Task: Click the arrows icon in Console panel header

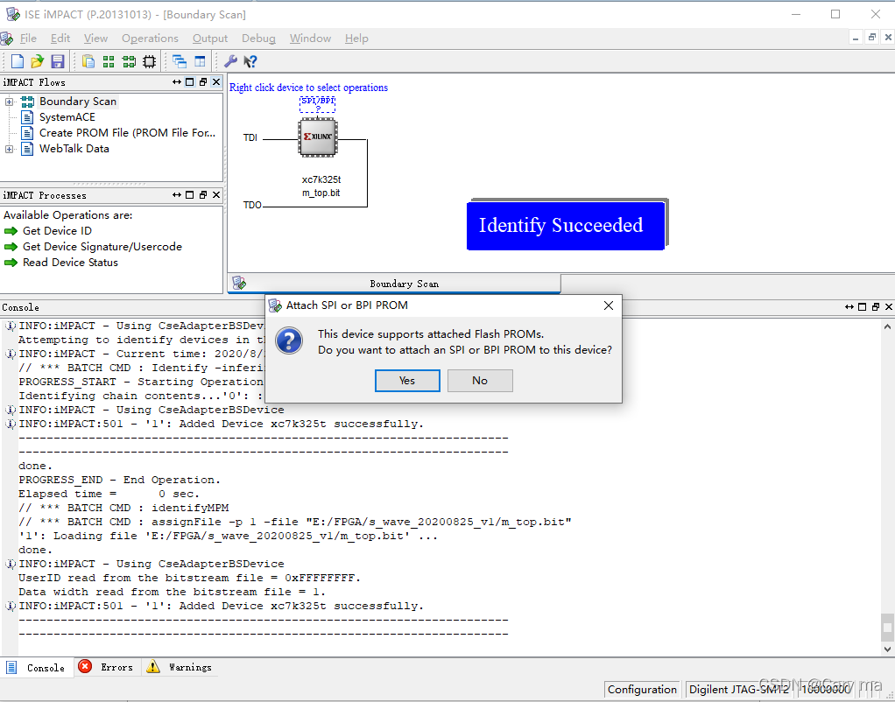Action: [849, 307]
